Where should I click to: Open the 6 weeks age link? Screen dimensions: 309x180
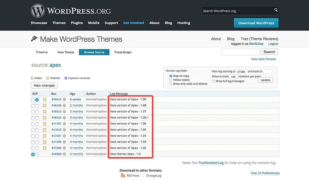(75, 100)
